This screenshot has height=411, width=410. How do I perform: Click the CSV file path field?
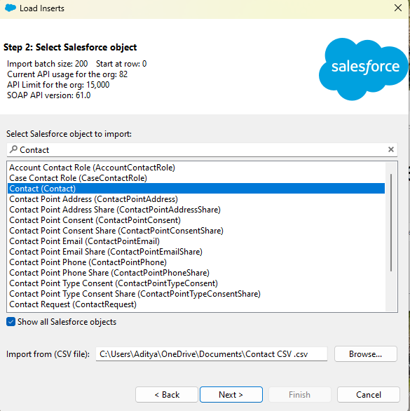tap(212, 354)
